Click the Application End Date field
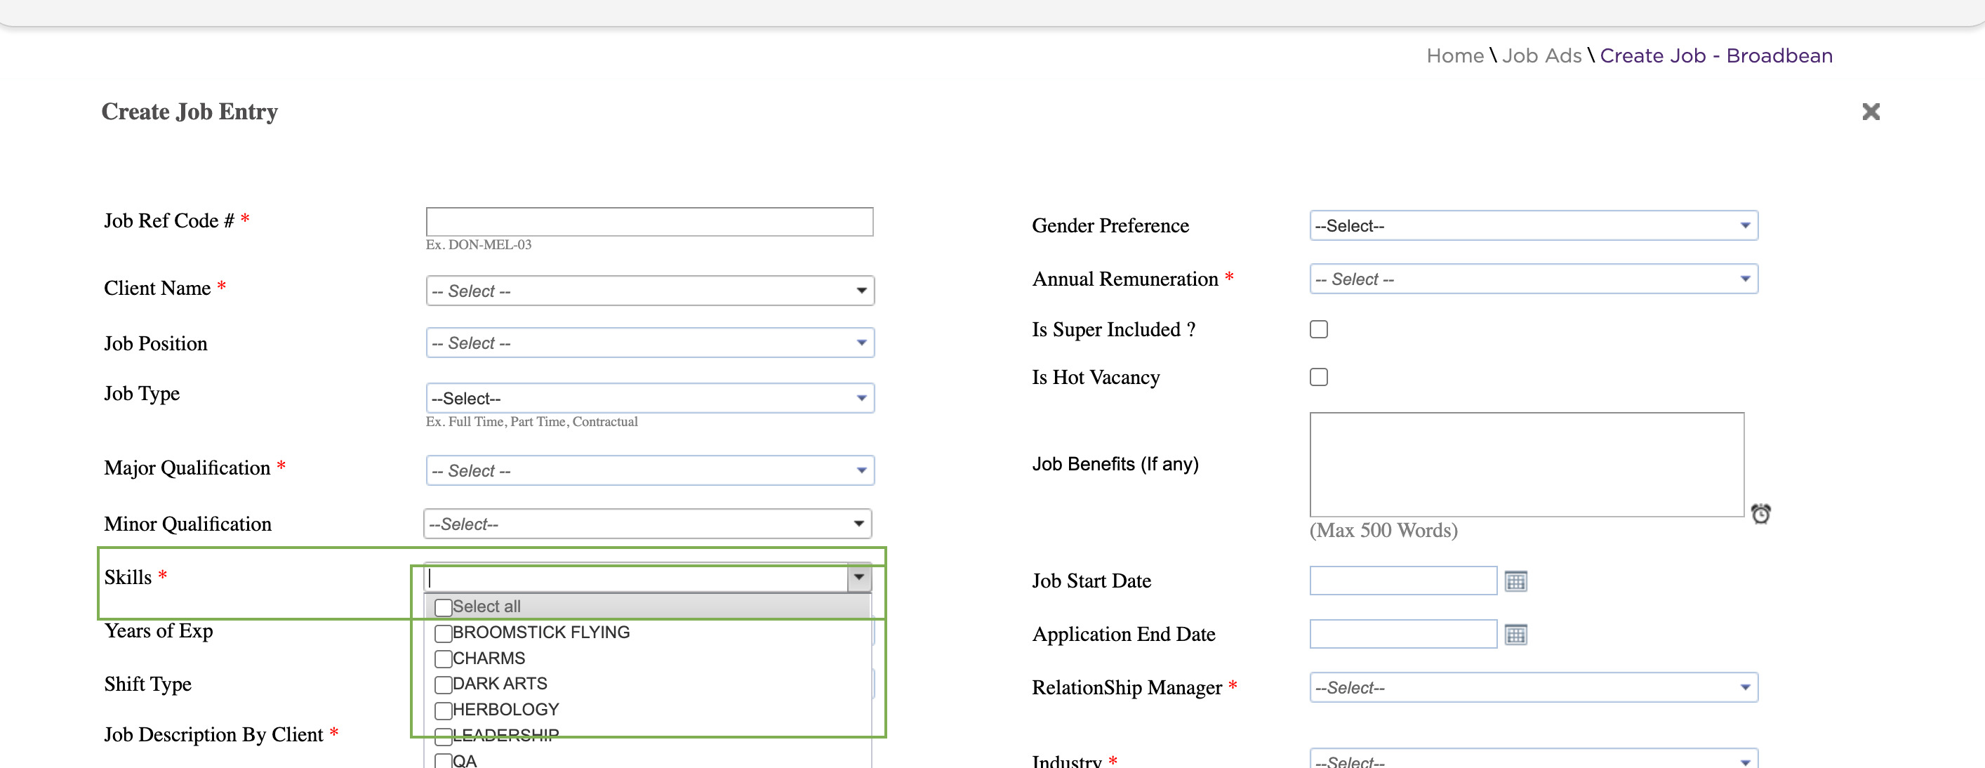This screenshot has height=768, width=1985. [x=1403, y=634]
